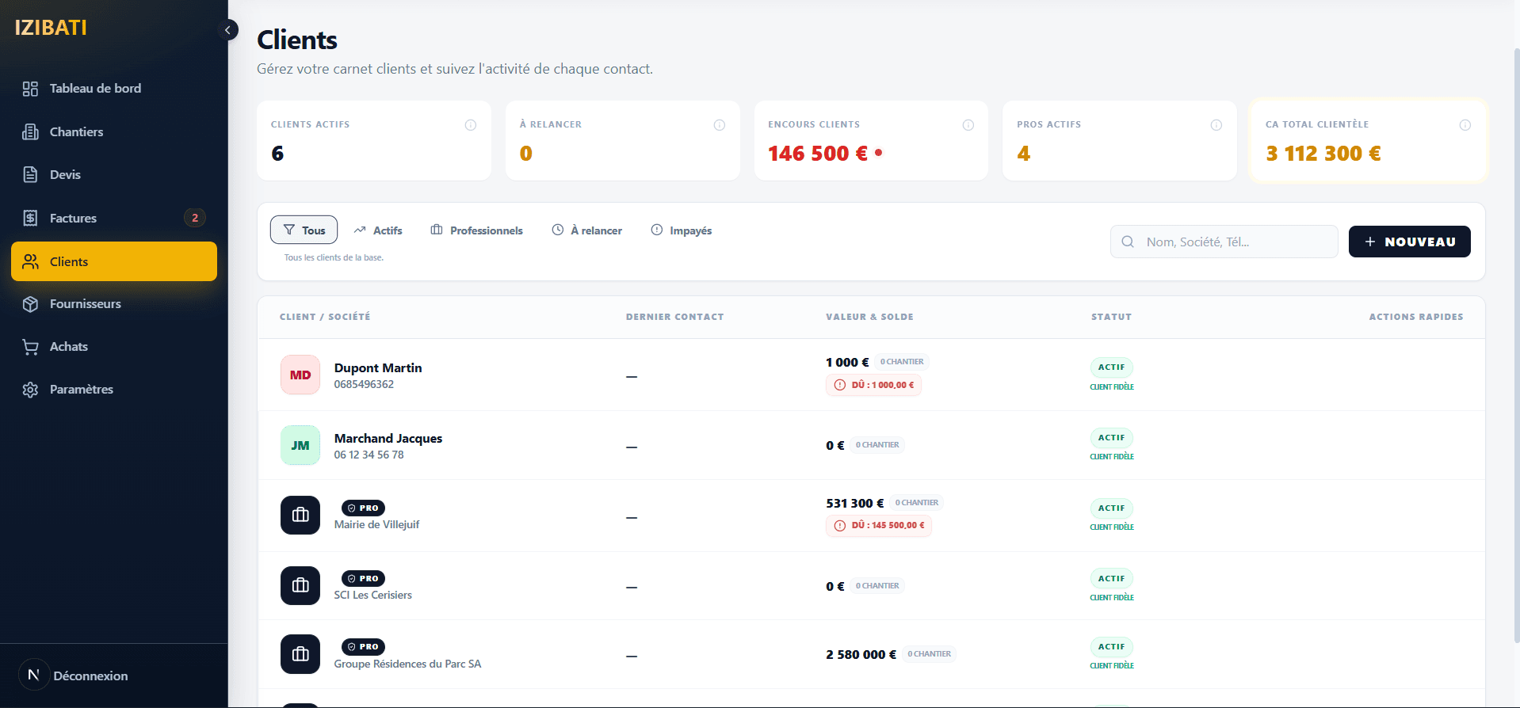Screen dimensions: 1520x708
Task: Open the Devis section
Action: coord(65,175)
